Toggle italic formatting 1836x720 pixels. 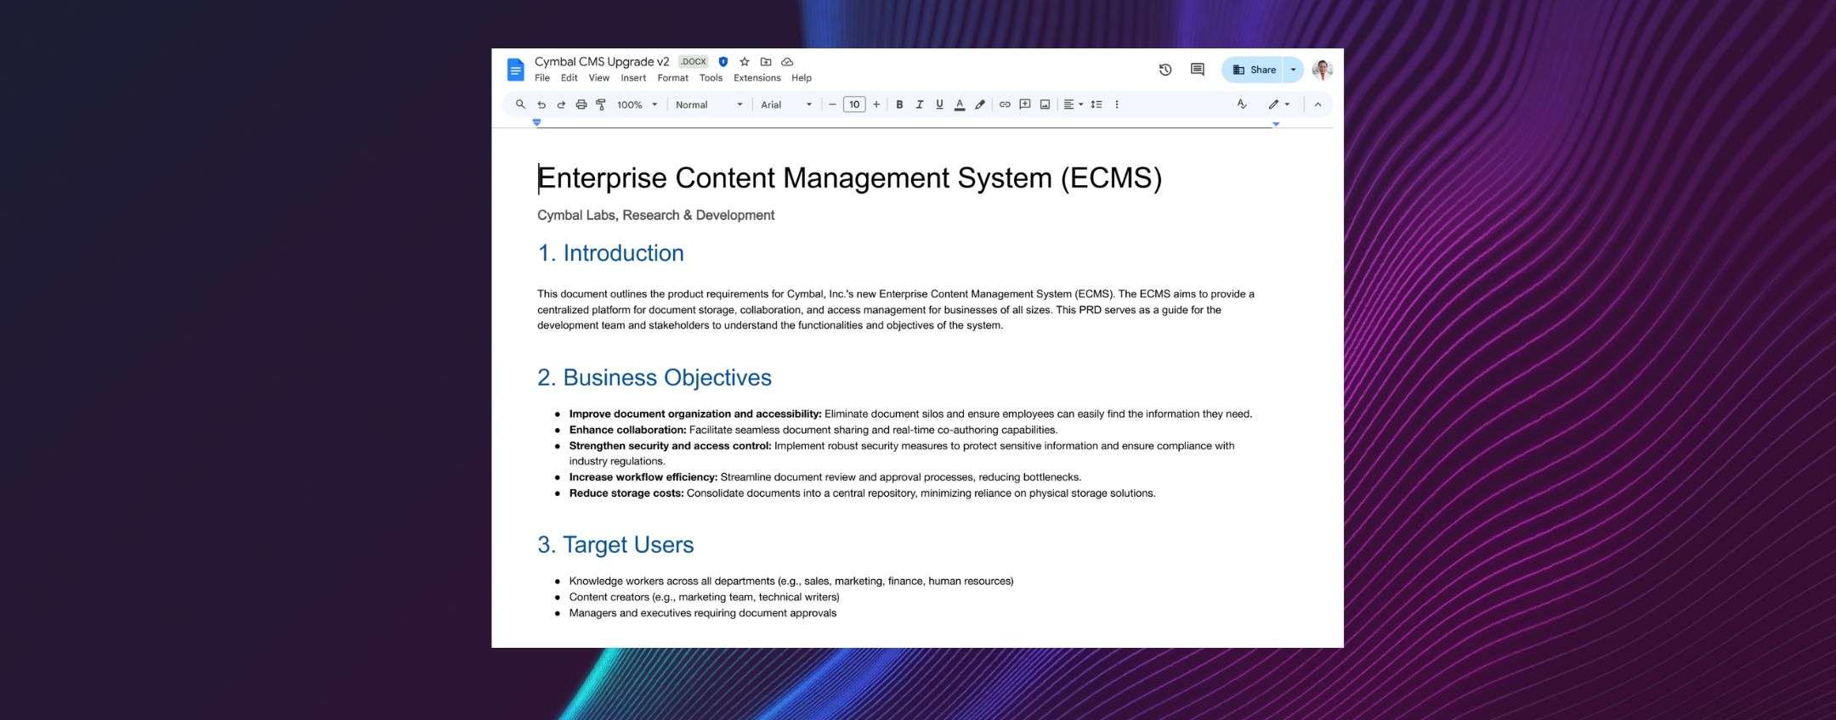point(920,104)
